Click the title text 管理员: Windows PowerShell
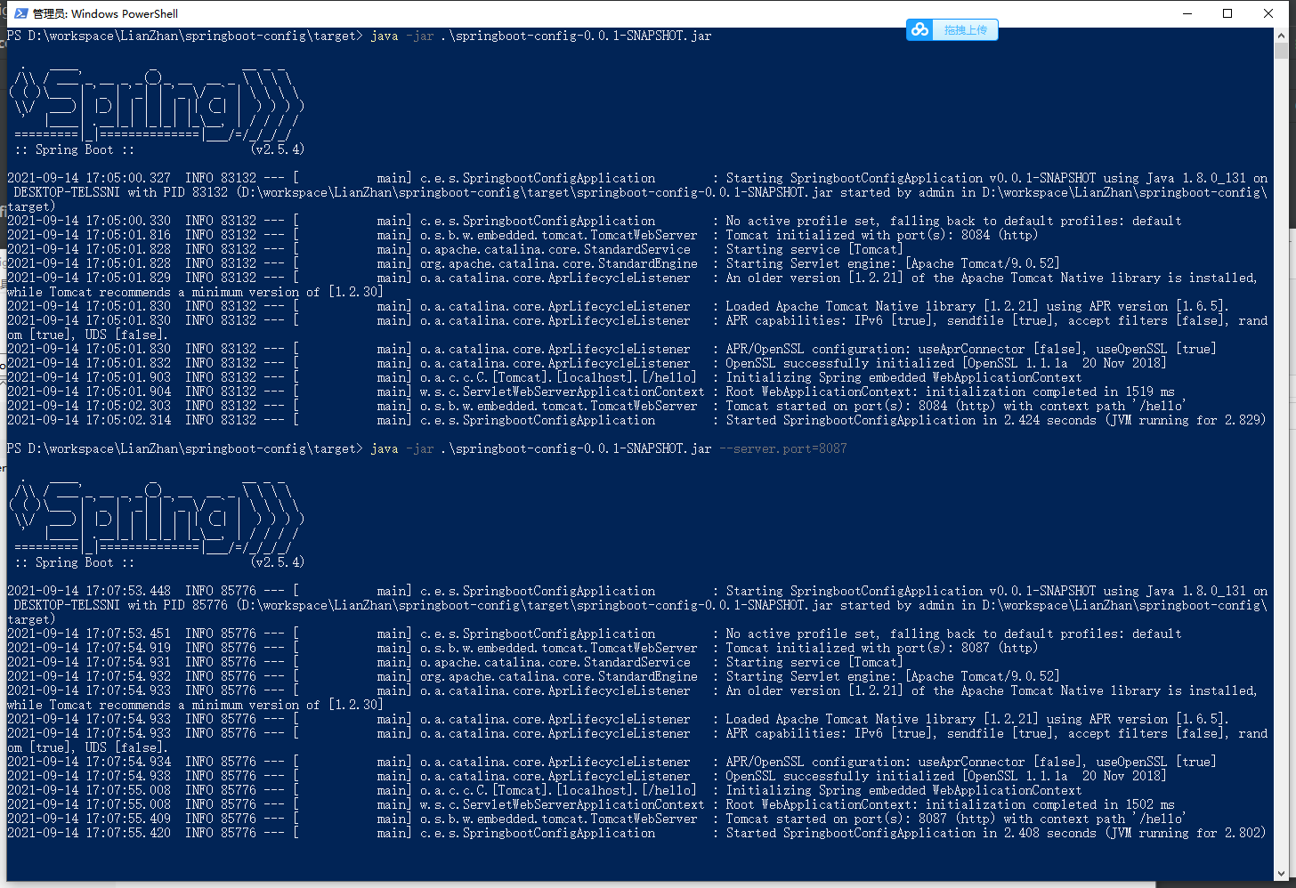1296x888 pixels. coord(105,13)
